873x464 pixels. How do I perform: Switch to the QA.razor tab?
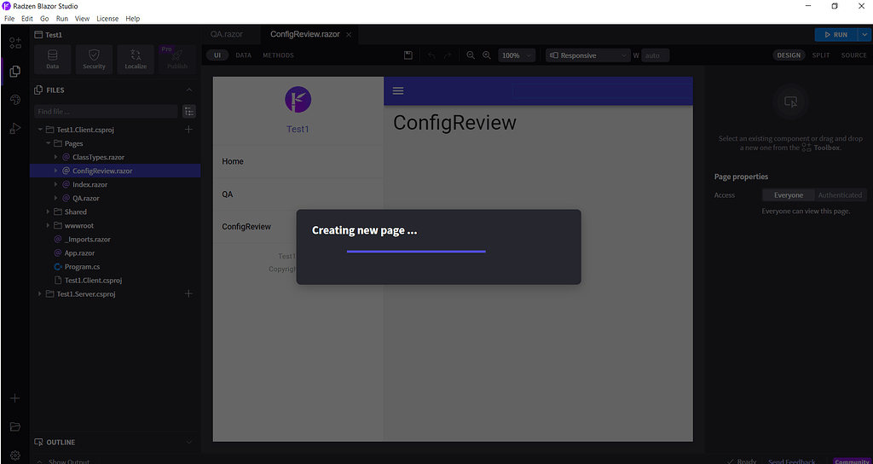coord(227,34)
